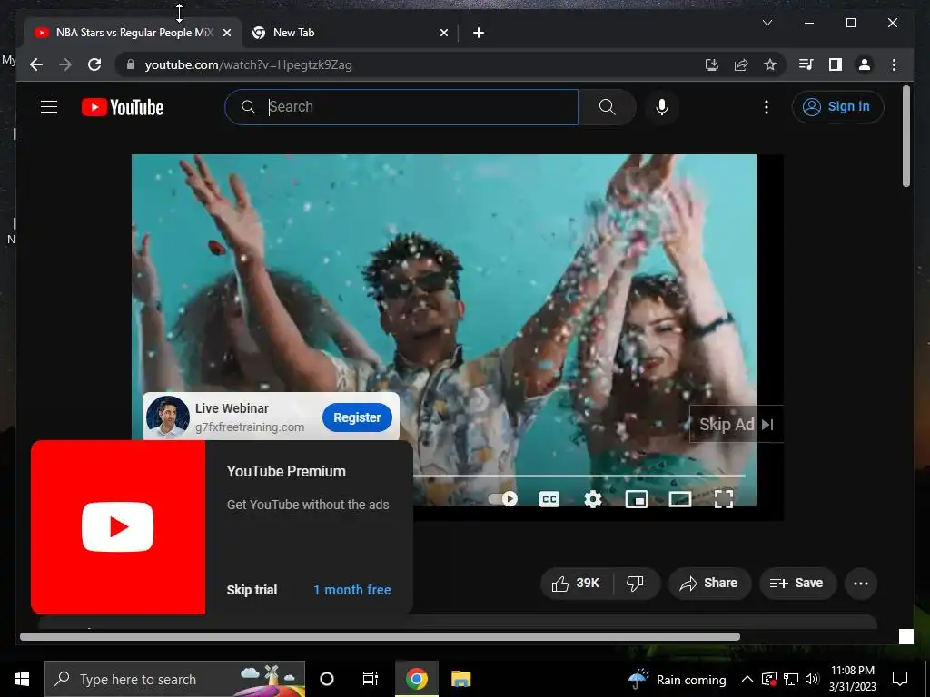Open Chrome three-dot menu
The height and width of the screenshot is (697, 930).
[894, 64]
